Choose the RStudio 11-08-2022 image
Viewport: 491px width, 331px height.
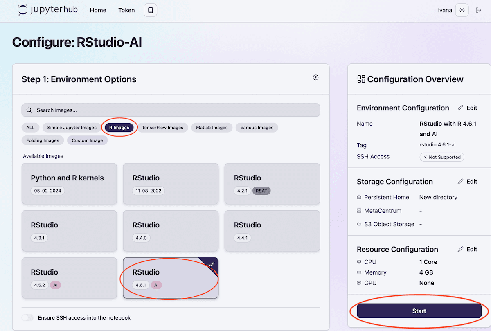[171, 184]
